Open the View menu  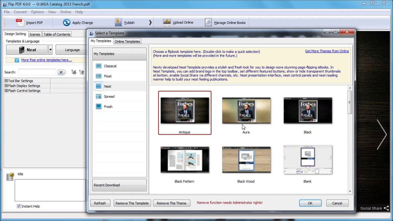(52, 12)
